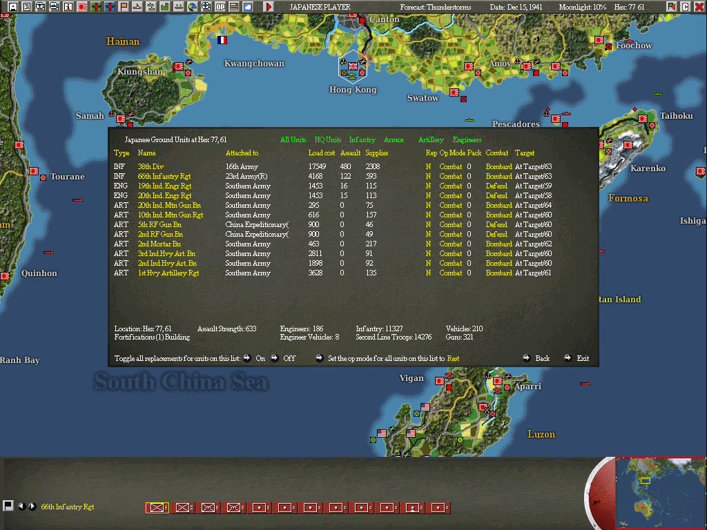
Task: Click the arrow beside 'Set the op mode'
Action: (x=319, y=358)
